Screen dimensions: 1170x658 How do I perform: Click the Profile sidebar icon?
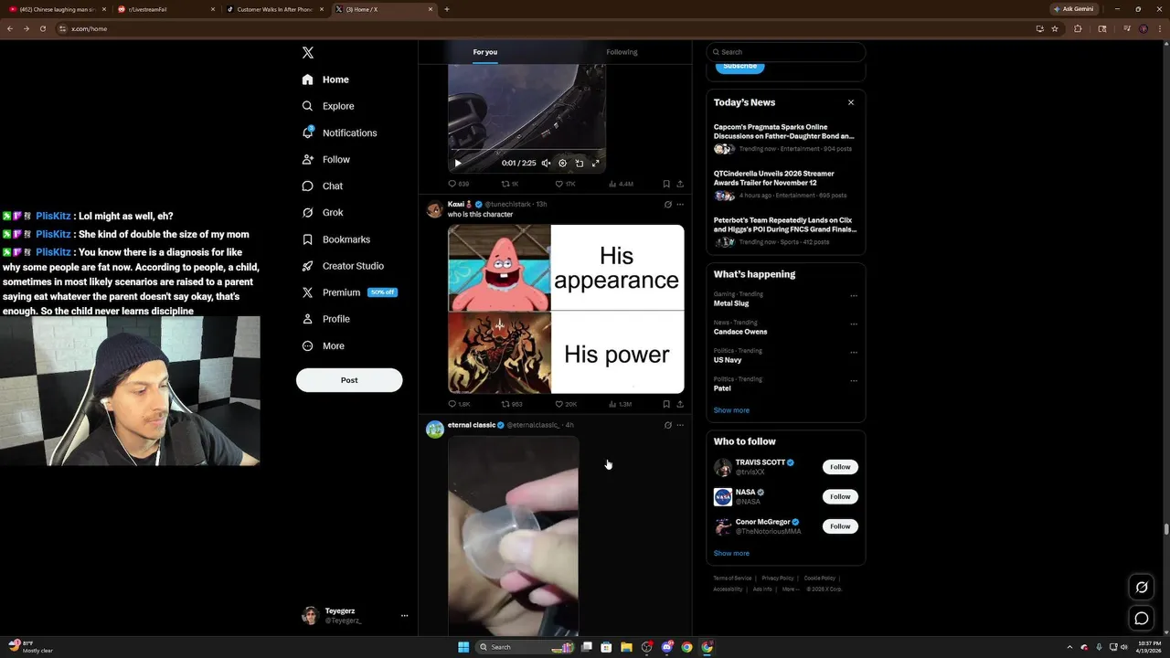point(307,319)
